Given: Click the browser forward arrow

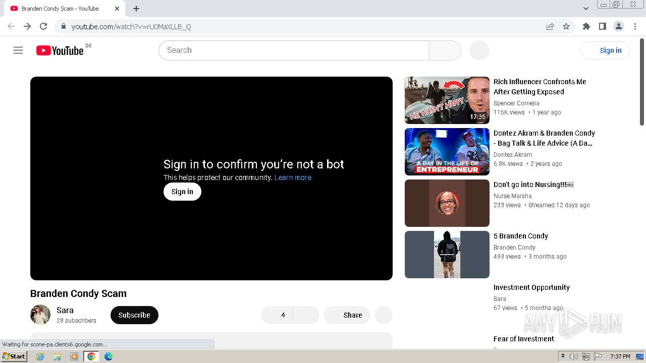Looking at the screenshot, I should click(x=27, y=26).
